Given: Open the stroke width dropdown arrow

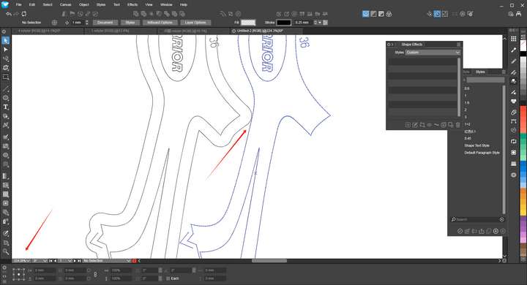Looking at the screenshot, I should (320, 23).
